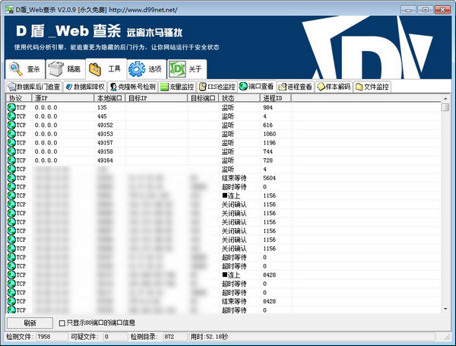Click the vertical scrollbar thumb
This screenshot has height=346, width=456.
tap(445, 106)
